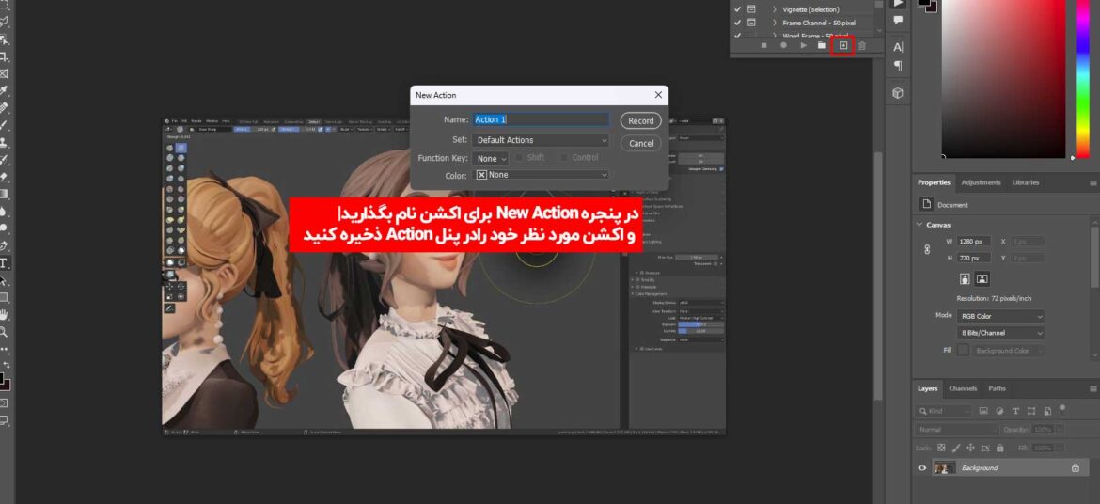
Task: Stop recording in Actions panel
Action: tap(764, 46)
